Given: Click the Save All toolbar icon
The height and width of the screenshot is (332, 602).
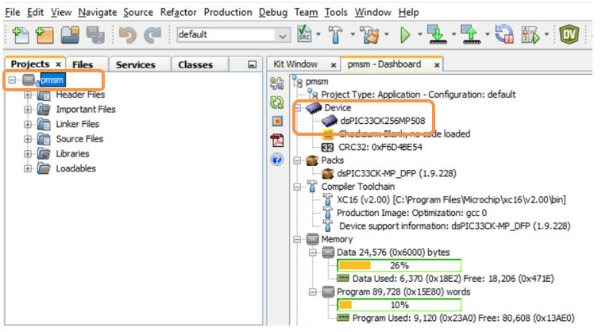Looking at the screenshot, I should (95, 35).
